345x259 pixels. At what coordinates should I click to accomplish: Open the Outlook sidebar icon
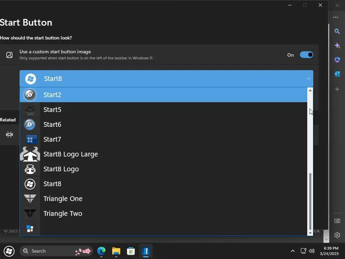337,74
